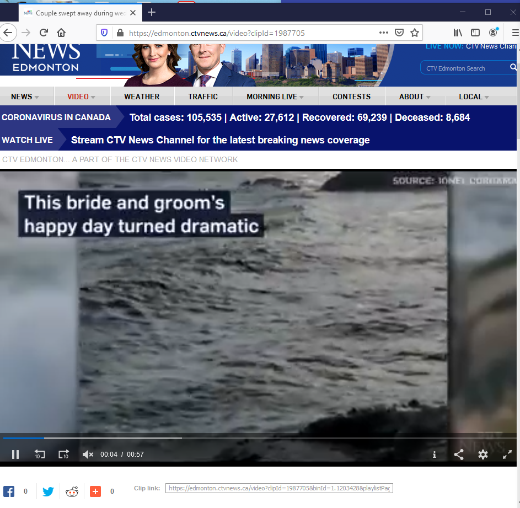Image resolution: width=520 pixels, height=508 pixels.
Task: Expand the LOCAL dropdown menu
Action: pyautogui.click(x=473, y=95)
